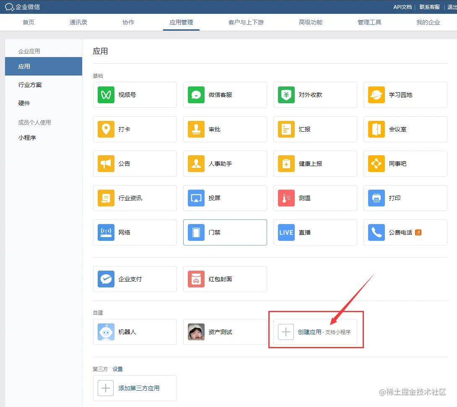This screenshot has width=457, height=407.
Task: Open the 公费电话 phone icon
Action: 376,232
